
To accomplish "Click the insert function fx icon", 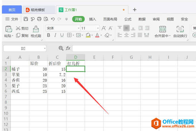I will pos(68,48).
